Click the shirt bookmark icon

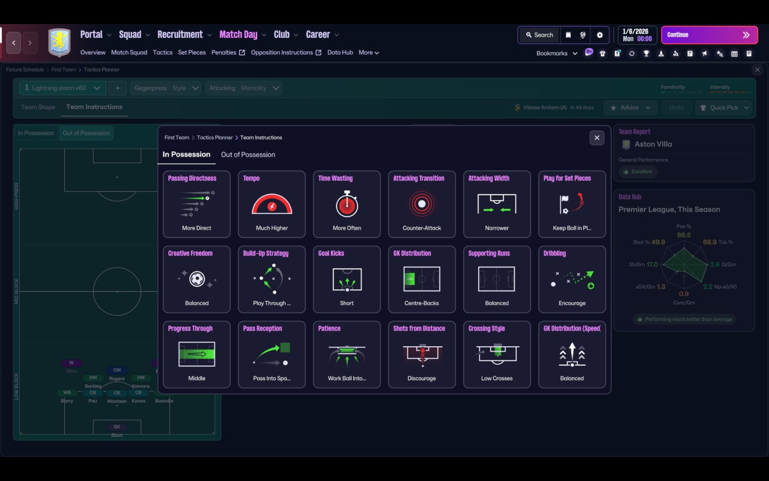click(x=603, y=54)
